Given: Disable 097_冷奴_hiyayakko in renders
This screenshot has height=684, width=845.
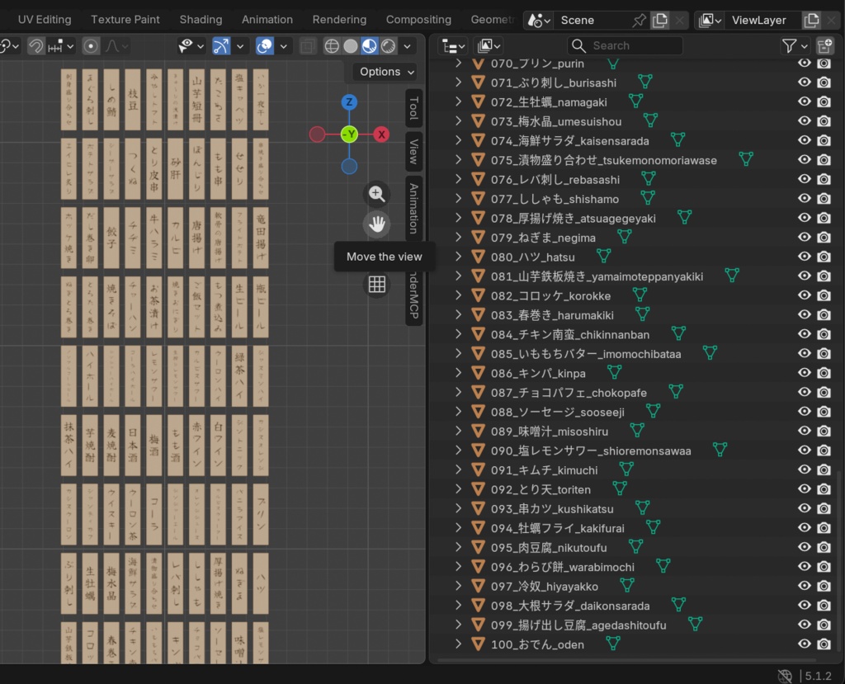Looking at the screenshot, I should coord(824,586).
